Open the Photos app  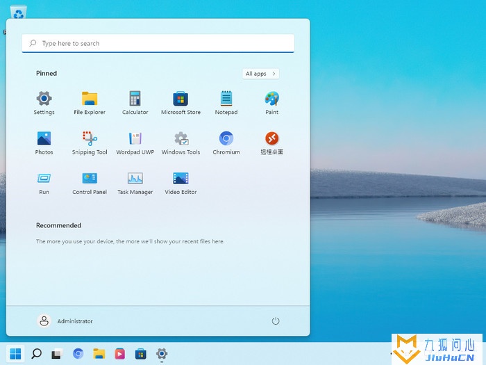click(44, 143)
